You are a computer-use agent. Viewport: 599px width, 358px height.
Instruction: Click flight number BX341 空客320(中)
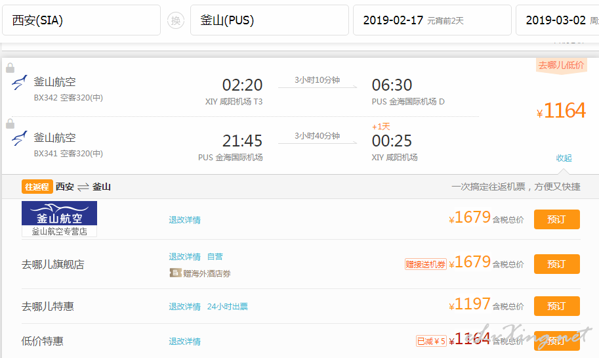point(68,154)
